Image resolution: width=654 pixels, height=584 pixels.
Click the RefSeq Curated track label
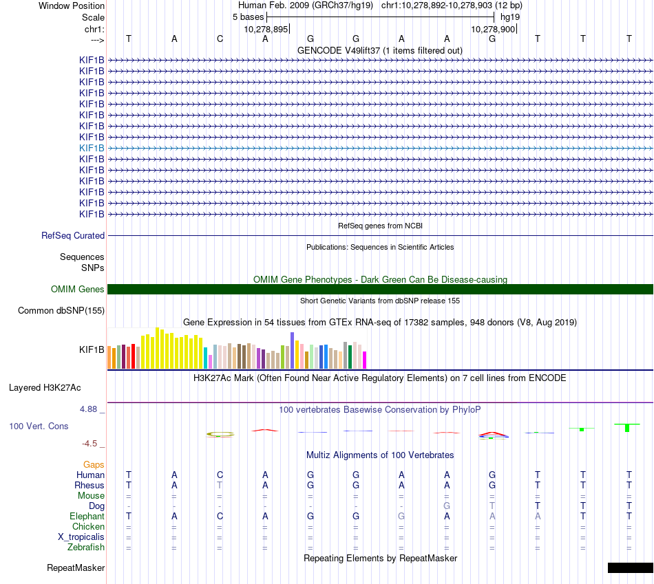click(x=73, y=235)
